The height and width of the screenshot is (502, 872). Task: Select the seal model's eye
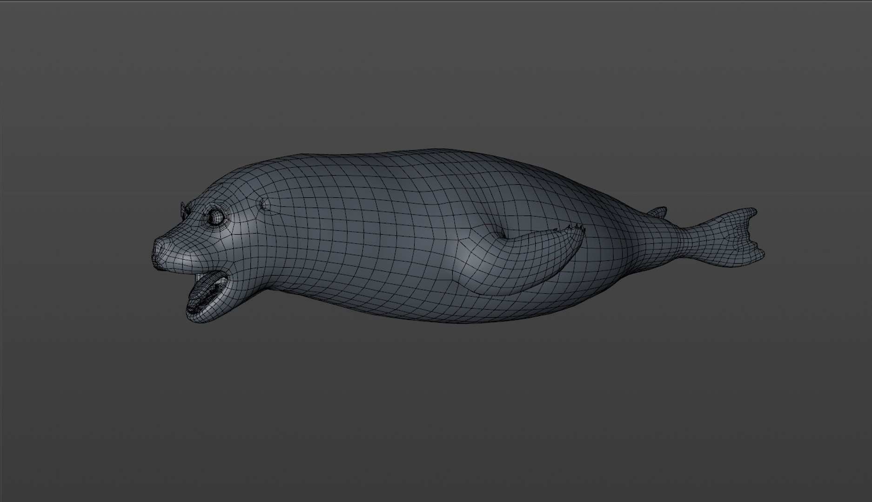point(215,217)
